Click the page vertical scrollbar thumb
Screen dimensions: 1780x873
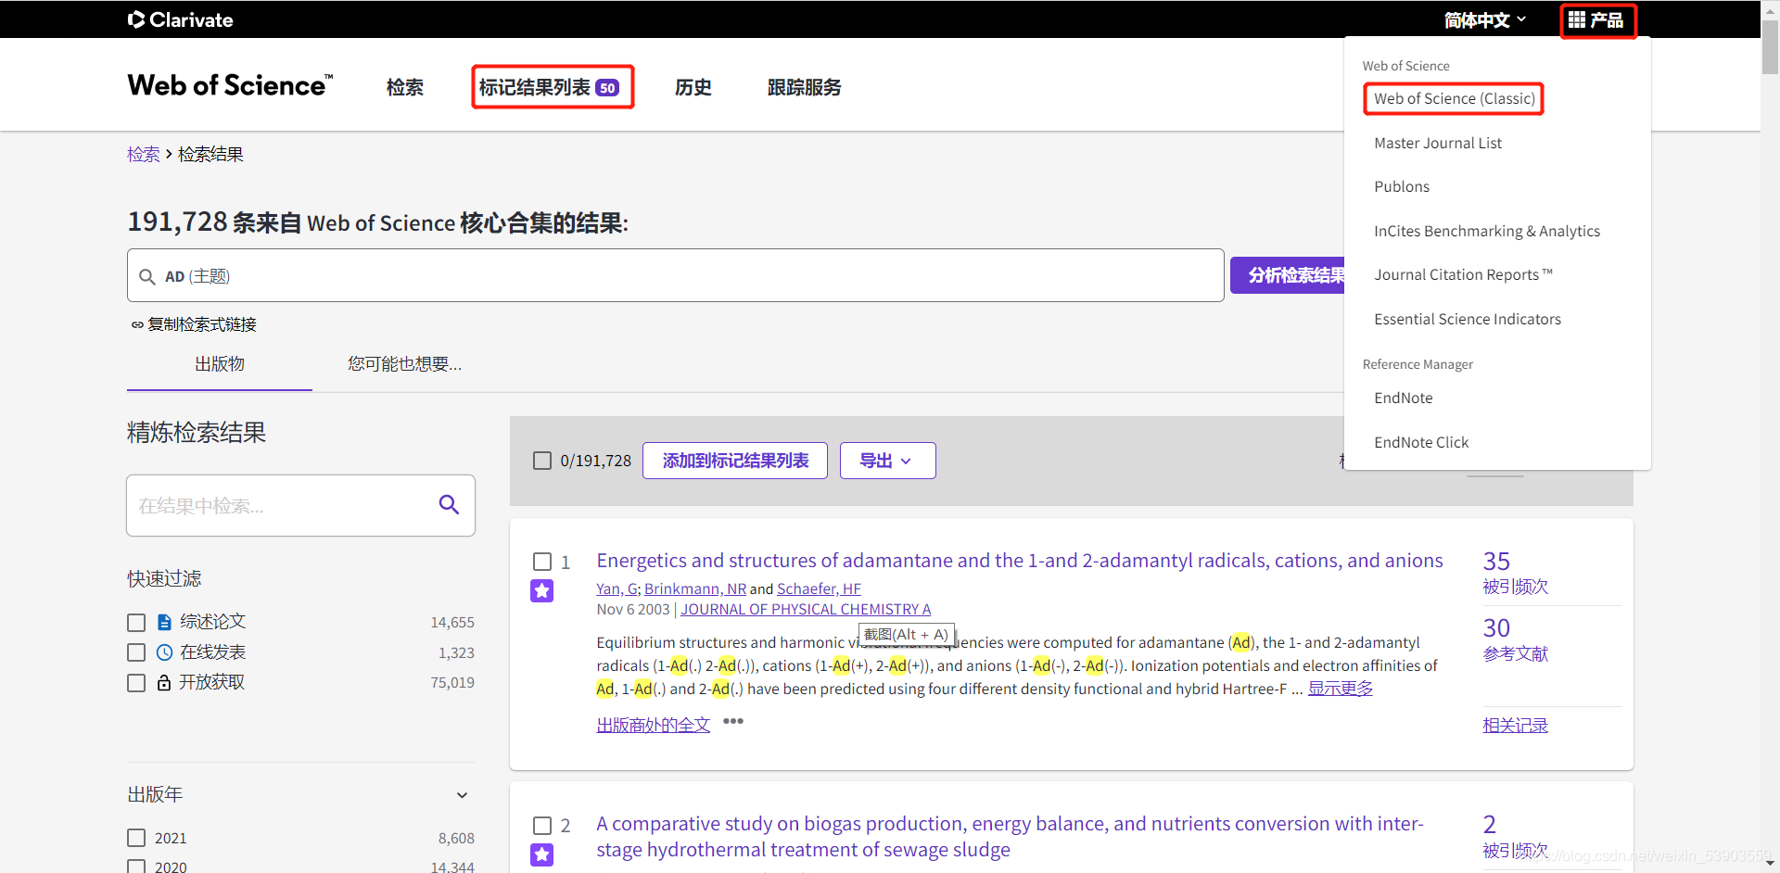(x=1770, y=48)
